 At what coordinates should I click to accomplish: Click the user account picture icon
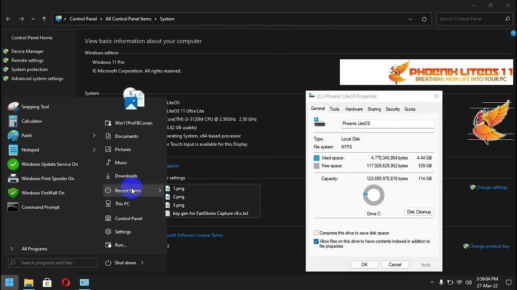(134, 98)
